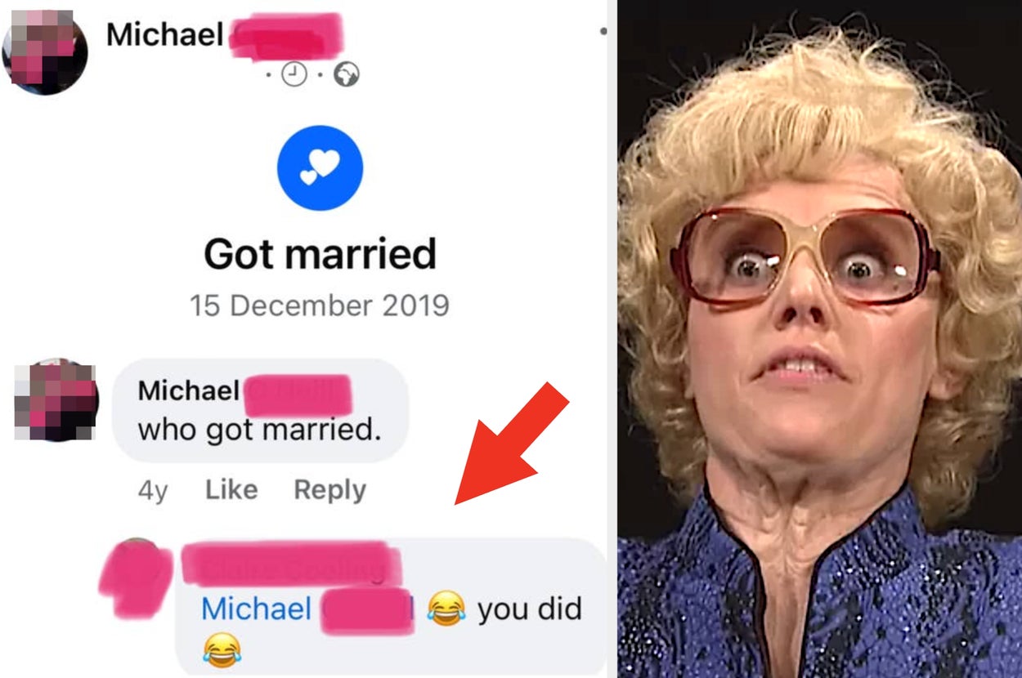Viewport: 1022px width, 678px height.
Task: Click the laughing emoji before 'you did'
Action: point(446,609)
